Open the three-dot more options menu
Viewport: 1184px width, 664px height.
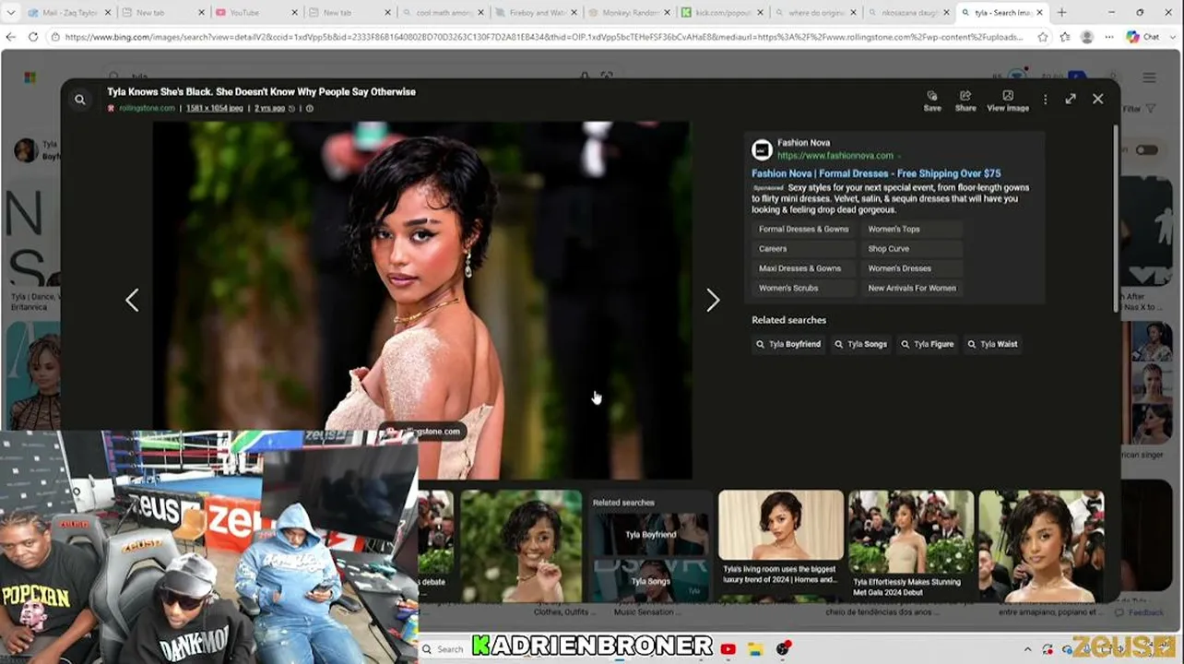tap(1045, 99)
